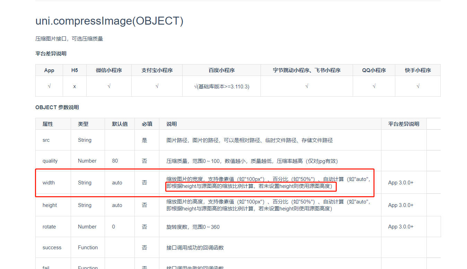This screenshot has height=269, width=467.
Task: Click App 3.0.0+ in the rotate row
Action: [400, 227]
